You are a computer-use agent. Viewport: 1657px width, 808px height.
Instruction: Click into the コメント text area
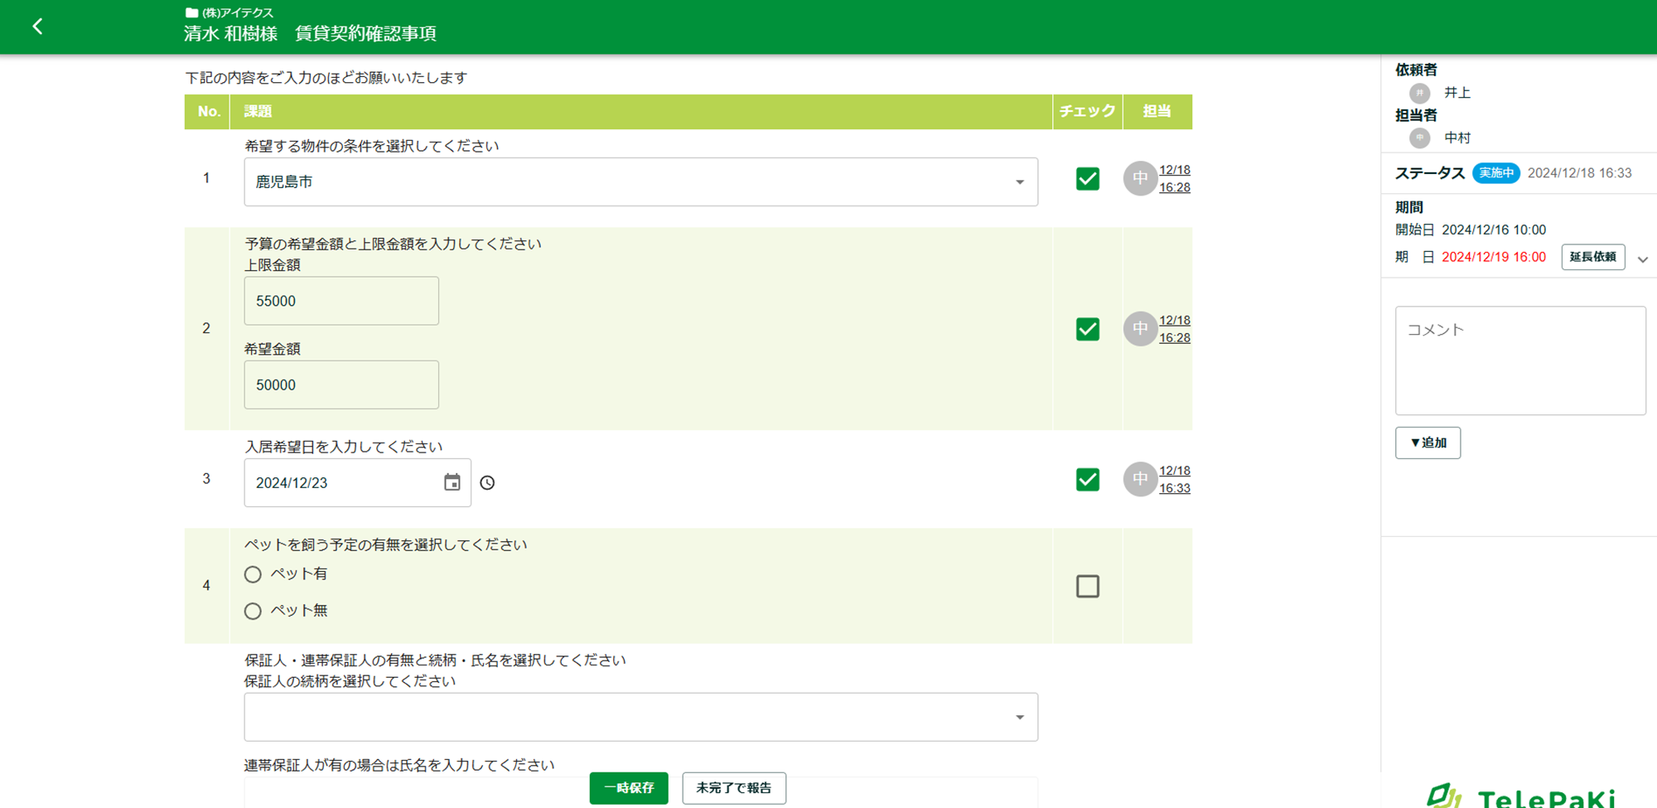pyautogui.click(x=1519, y=360)
